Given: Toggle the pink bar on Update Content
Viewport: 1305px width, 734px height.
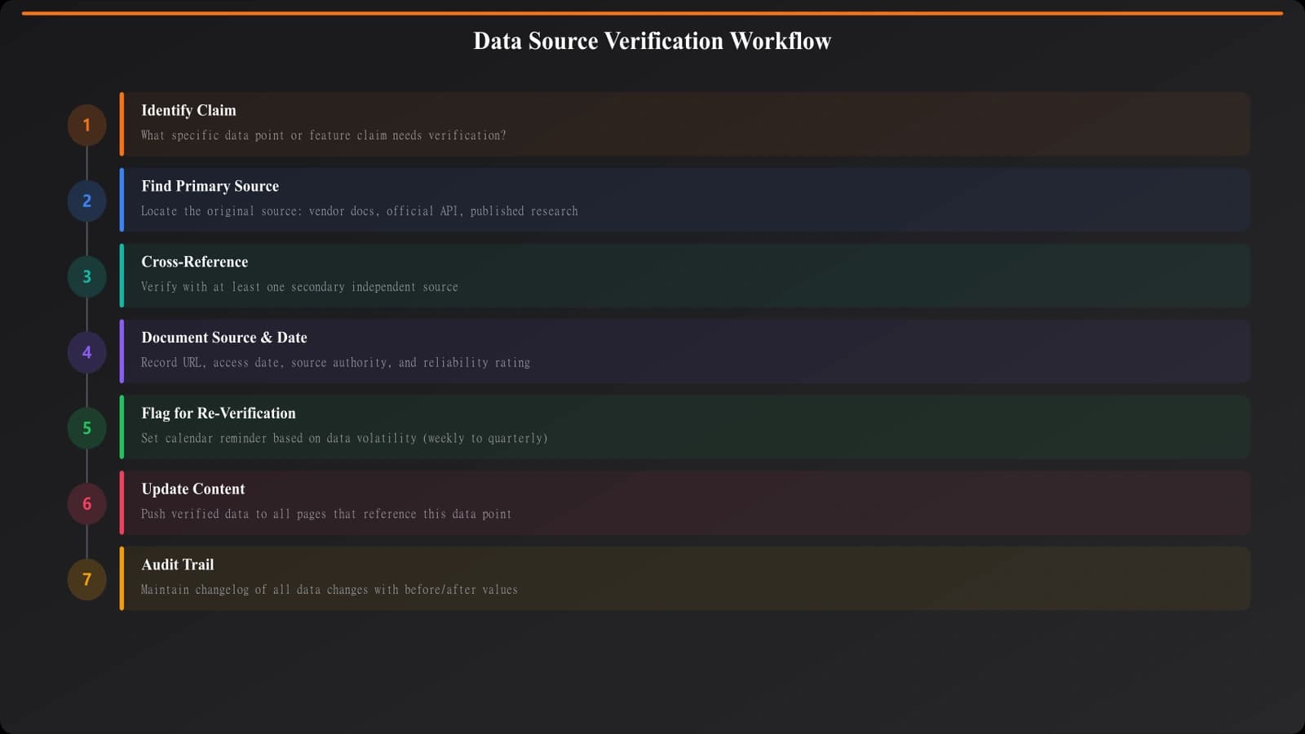Looking at the screenshot, I should point(121,502).
